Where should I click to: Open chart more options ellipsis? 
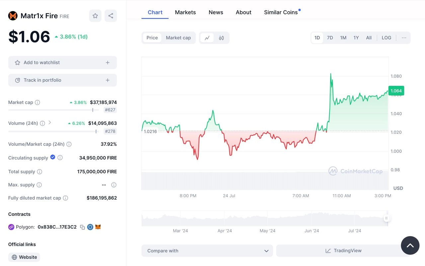pos(404,38)
